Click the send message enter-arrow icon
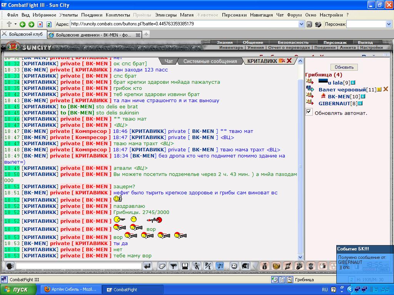 click(148, 266)
